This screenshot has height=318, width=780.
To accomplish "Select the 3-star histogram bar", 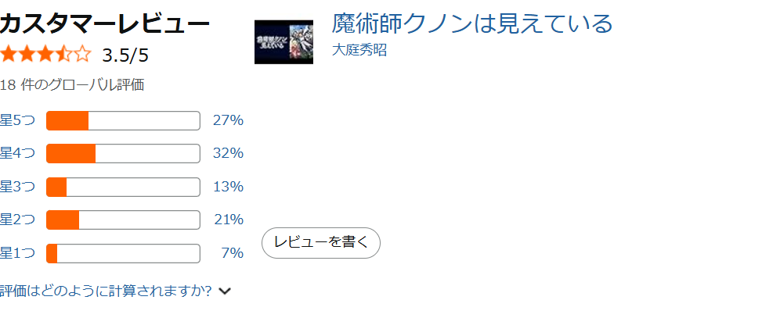I will 123,188.
